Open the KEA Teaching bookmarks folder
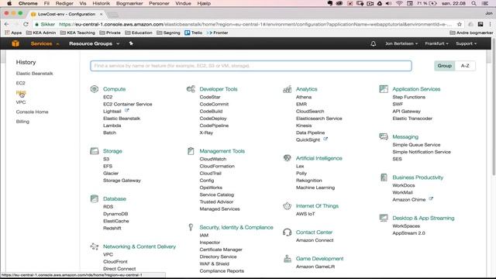The height and width of the screenshot is (279, 496). pyautogui.click(x=77, y=33)
